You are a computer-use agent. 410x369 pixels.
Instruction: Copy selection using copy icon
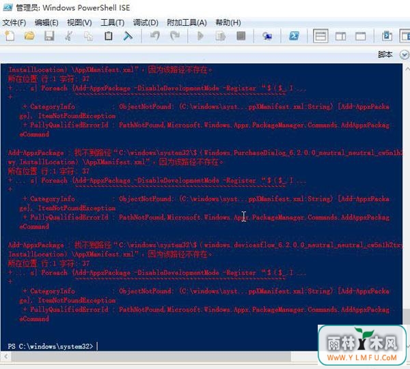[88, 35]
